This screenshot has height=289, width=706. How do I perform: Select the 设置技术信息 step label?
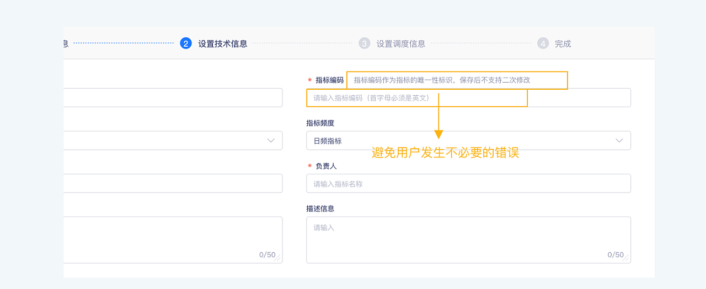(223, 44)
